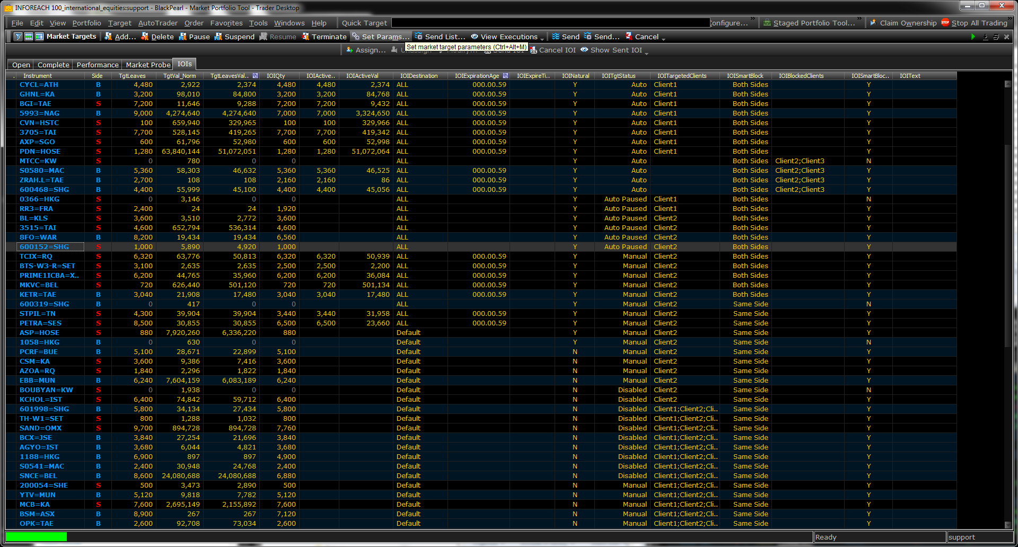1018x547 pixels.
Task: Delete the selected market target
Action: coord(145,37)
